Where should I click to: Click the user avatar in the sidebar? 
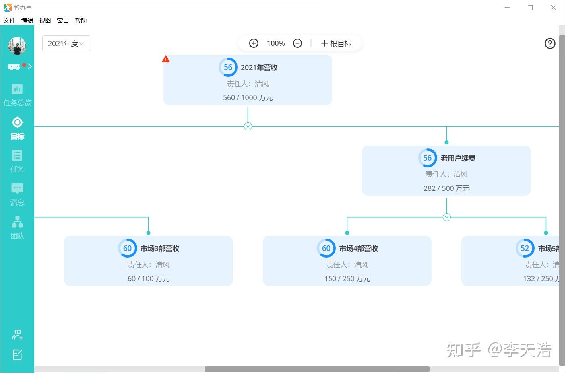coord(17,46)
